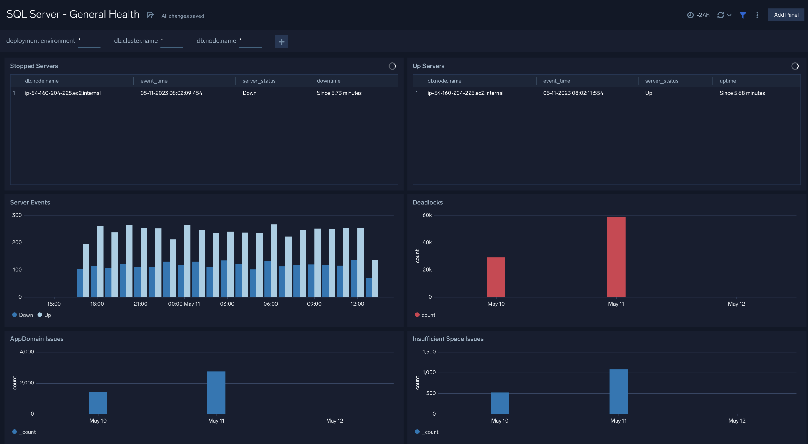Click the May 11 red Deadlocks bar
Viewport: 808px width, 444px height.
616,257
